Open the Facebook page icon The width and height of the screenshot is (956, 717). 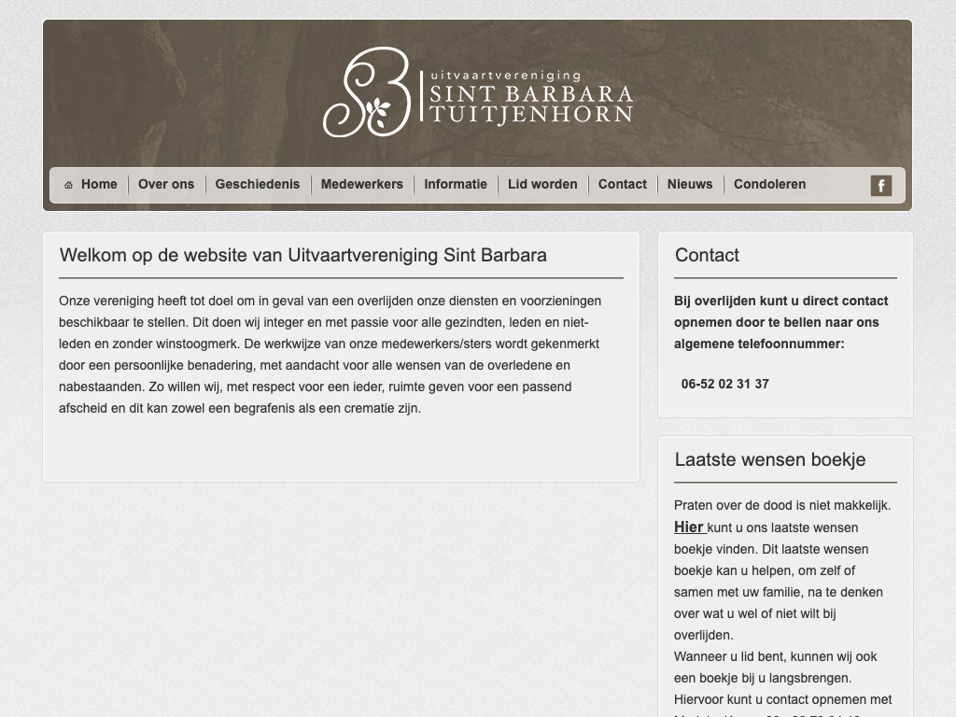pos(880,185)
